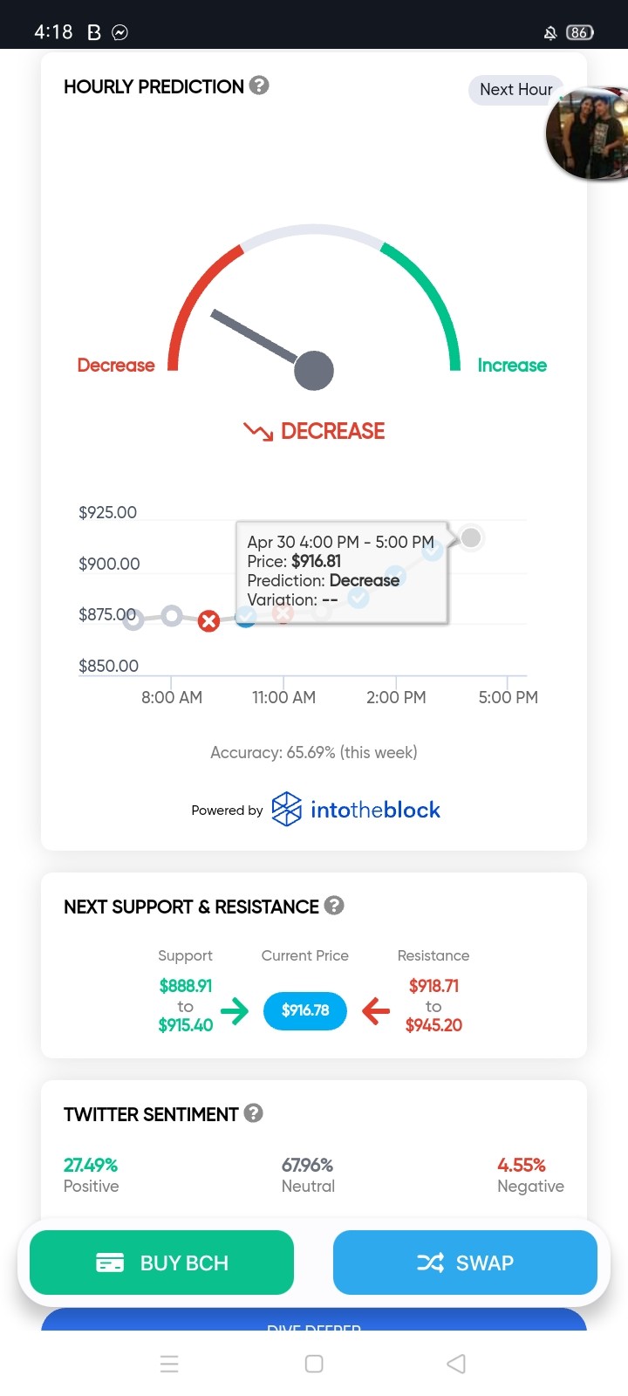The height and width of the screenshot is (1396, 628).
Task: Tap the $918.71 to $945.20 resistance range
Action: 433,1005
